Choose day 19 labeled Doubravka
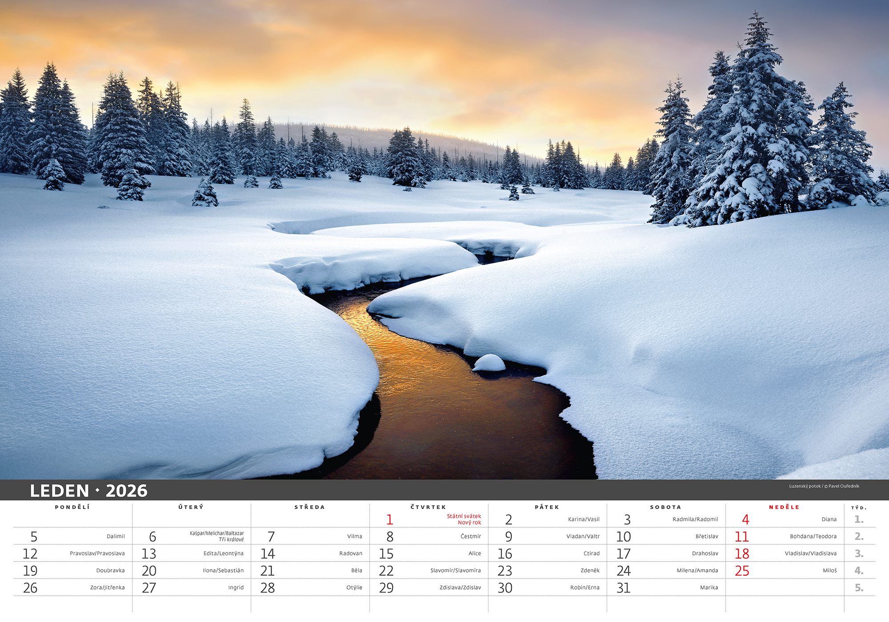The width and height of the screenshot is (889, 622). coord(73,570)
